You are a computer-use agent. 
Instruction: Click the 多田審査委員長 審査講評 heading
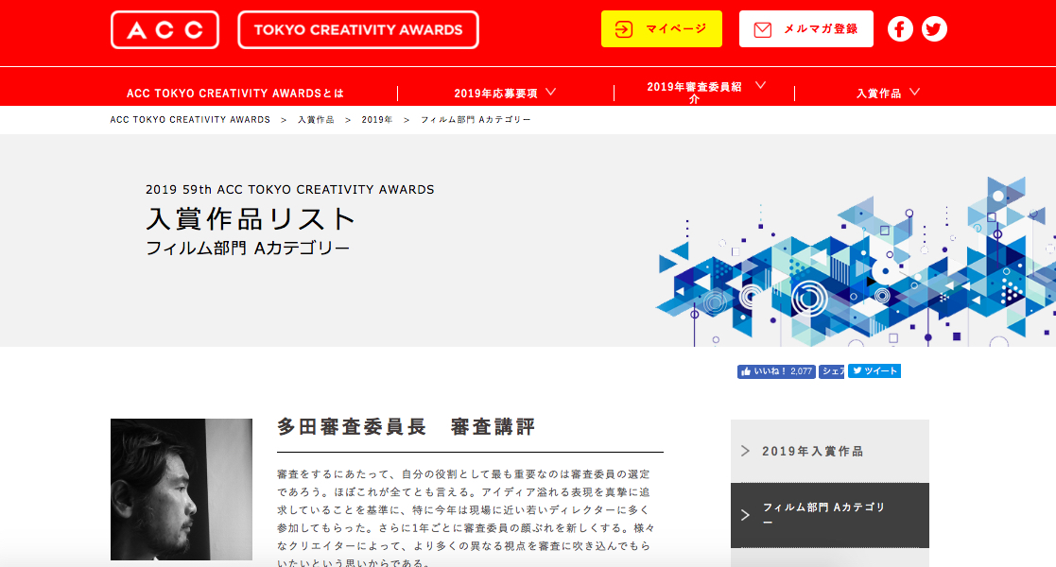pyautogui.click(x=407, y=427)
